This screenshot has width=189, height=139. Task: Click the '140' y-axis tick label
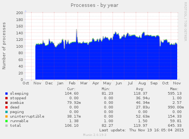click(x=19, y=33)
